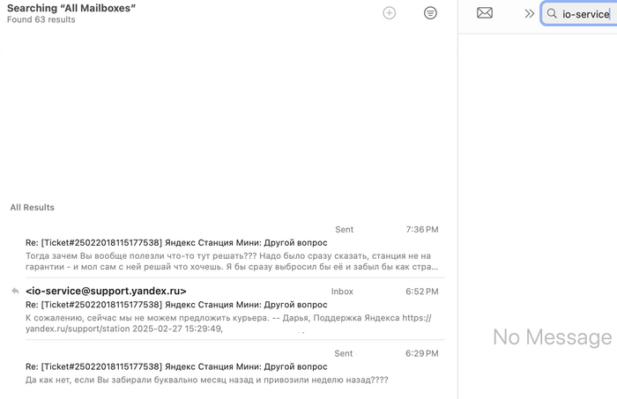Open the Sent message from 7:36 PM
The width and height of the screenshot is (617, 399).
click(235, 248)
